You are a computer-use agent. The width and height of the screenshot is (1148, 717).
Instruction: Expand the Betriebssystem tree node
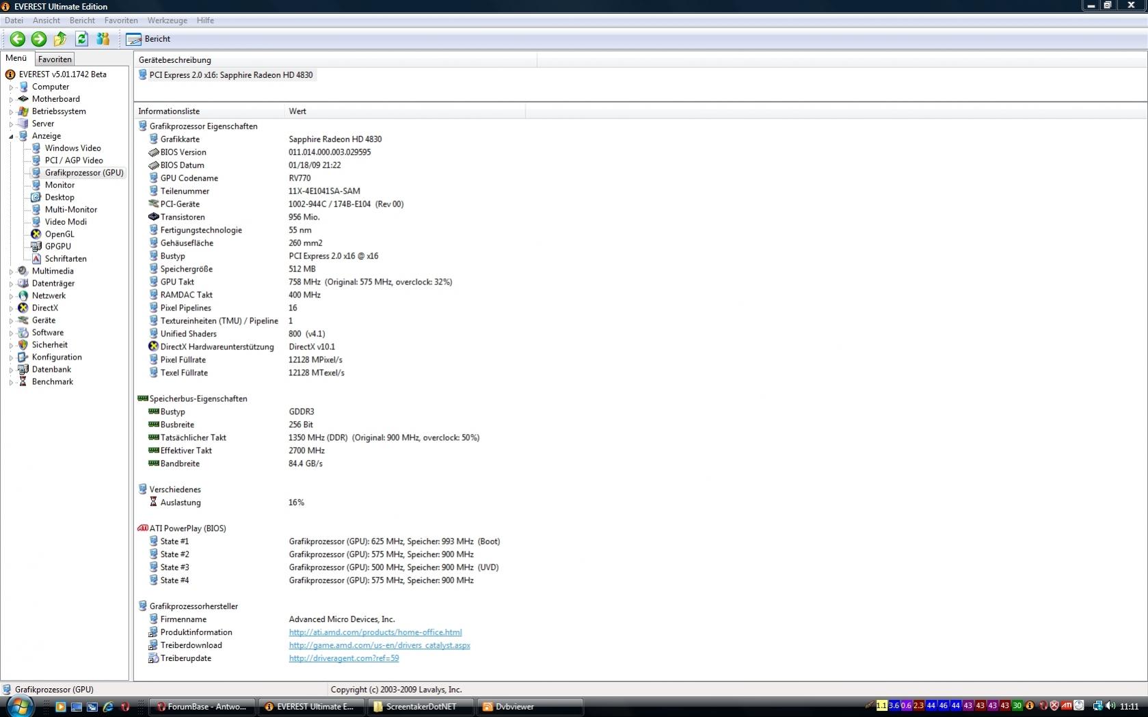11,112
